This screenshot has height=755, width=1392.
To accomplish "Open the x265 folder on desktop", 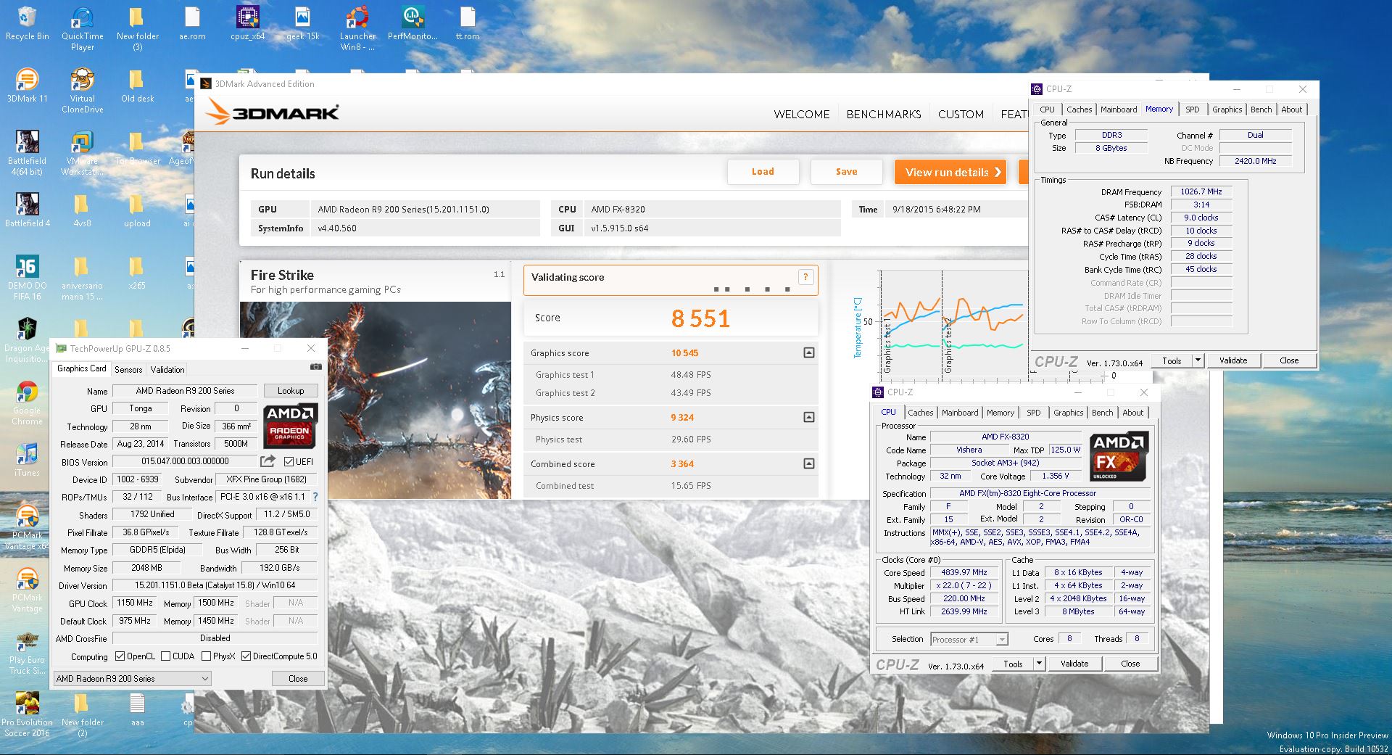I will tap(137, 273).
